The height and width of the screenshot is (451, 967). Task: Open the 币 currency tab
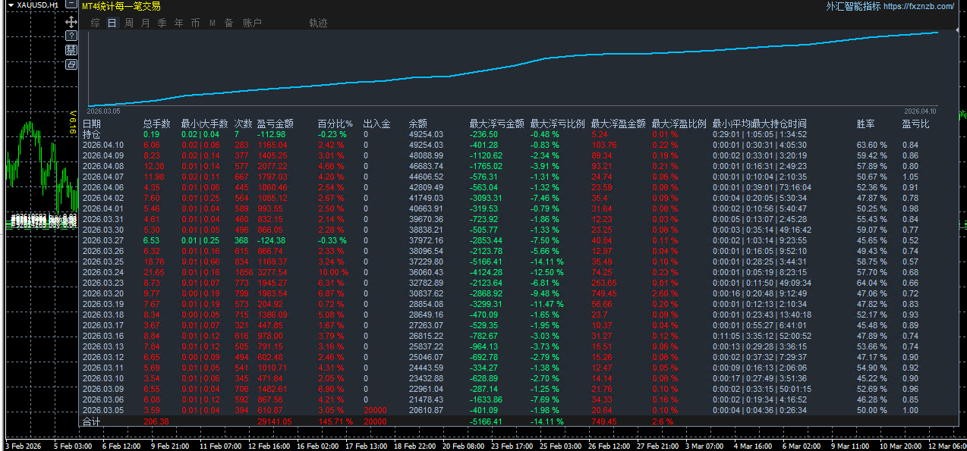click(195, 23)
